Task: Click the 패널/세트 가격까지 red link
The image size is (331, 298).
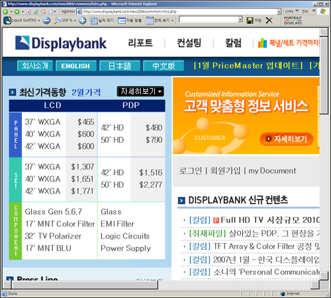Action: 295,43
